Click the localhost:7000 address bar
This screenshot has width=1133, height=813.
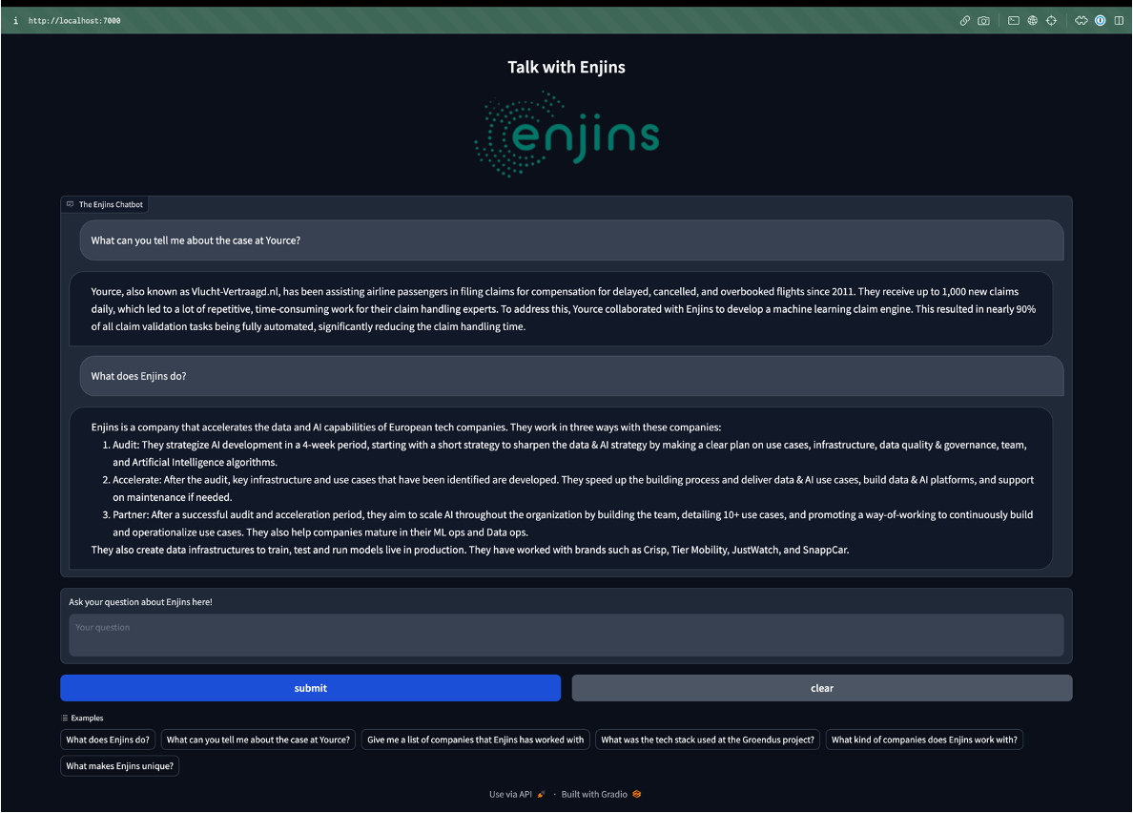74,21
